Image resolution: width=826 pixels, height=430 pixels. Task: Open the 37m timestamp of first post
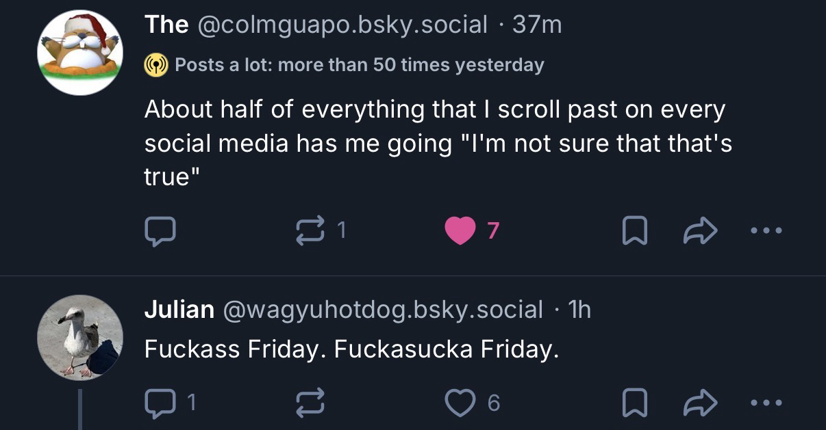[x=537, y=25]
